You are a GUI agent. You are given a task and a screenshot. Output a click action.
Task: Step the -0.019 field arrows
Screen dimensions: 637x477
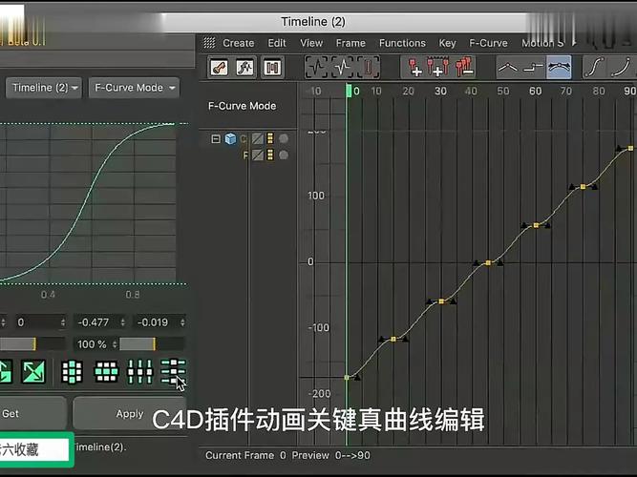pos(182,322)
